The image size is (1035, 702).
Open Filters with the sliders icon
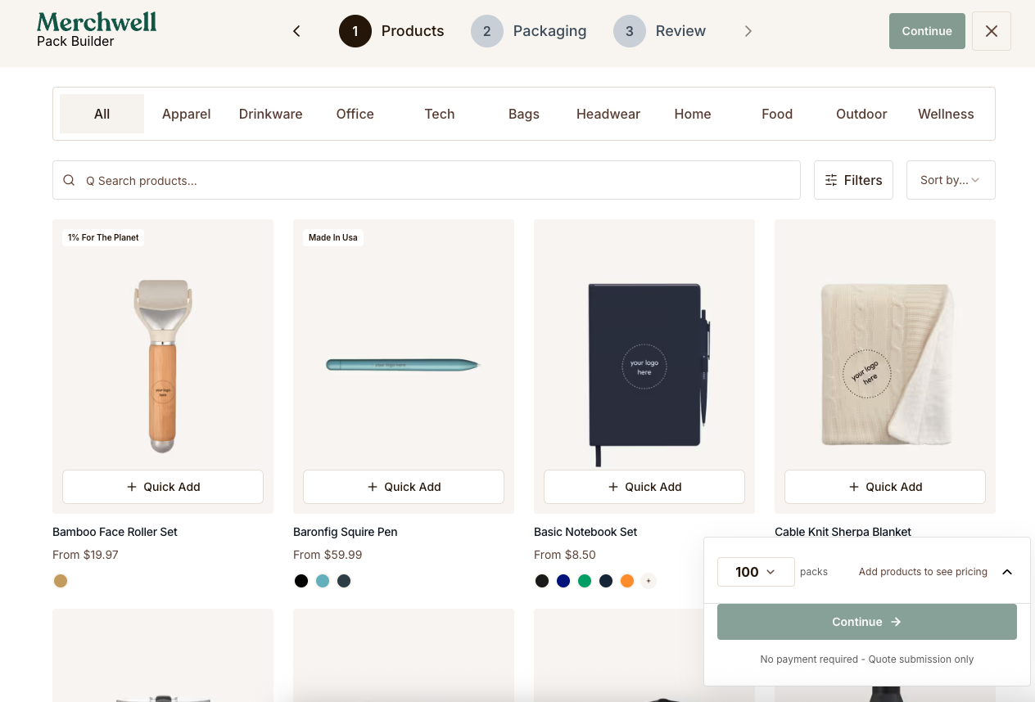point(853,180)
